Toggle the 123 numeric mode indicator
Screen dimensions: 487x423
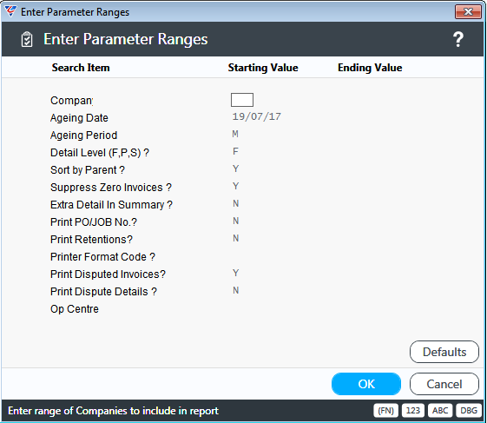pos(412,411)
